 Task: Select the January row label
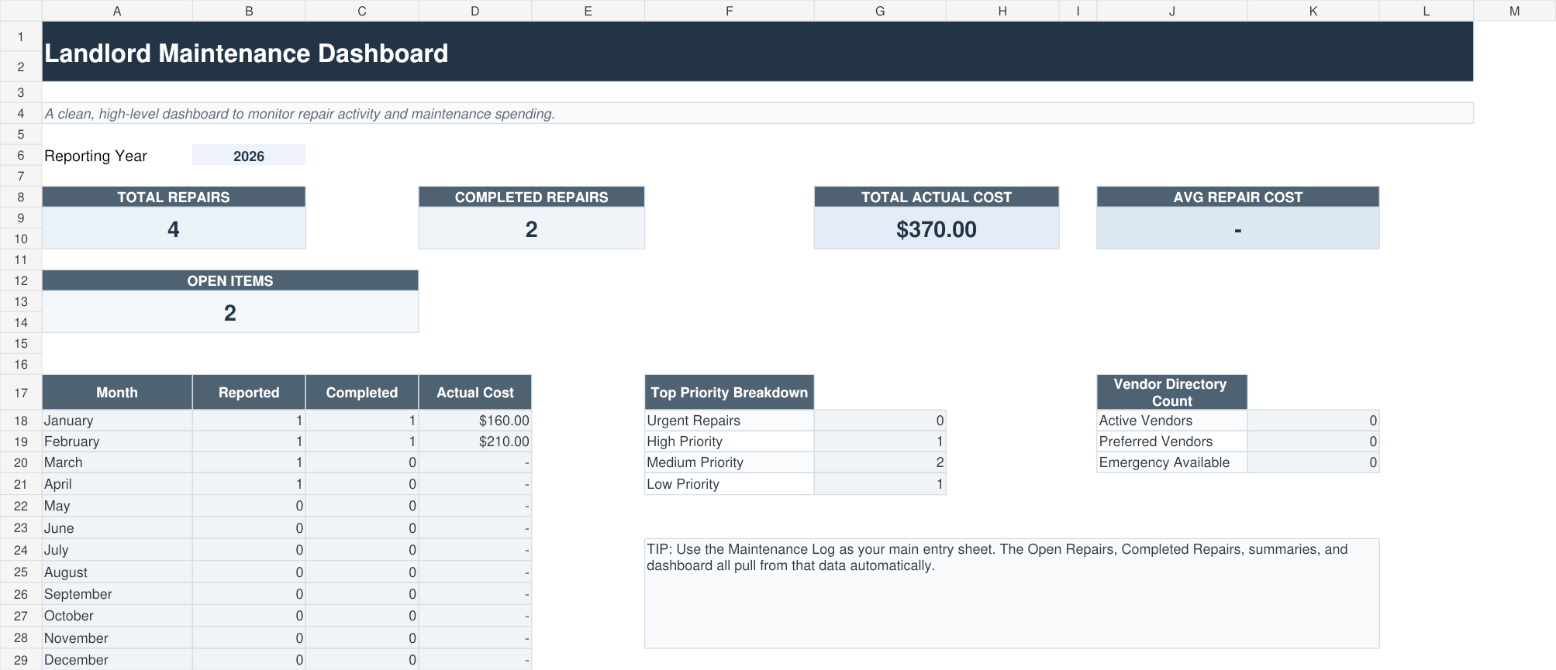pos(117,420)
